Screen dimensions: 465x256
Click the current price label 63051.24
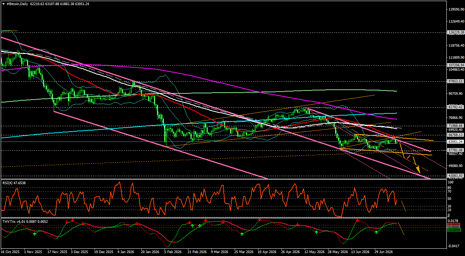pyautogui.click(x=455, y=141)
